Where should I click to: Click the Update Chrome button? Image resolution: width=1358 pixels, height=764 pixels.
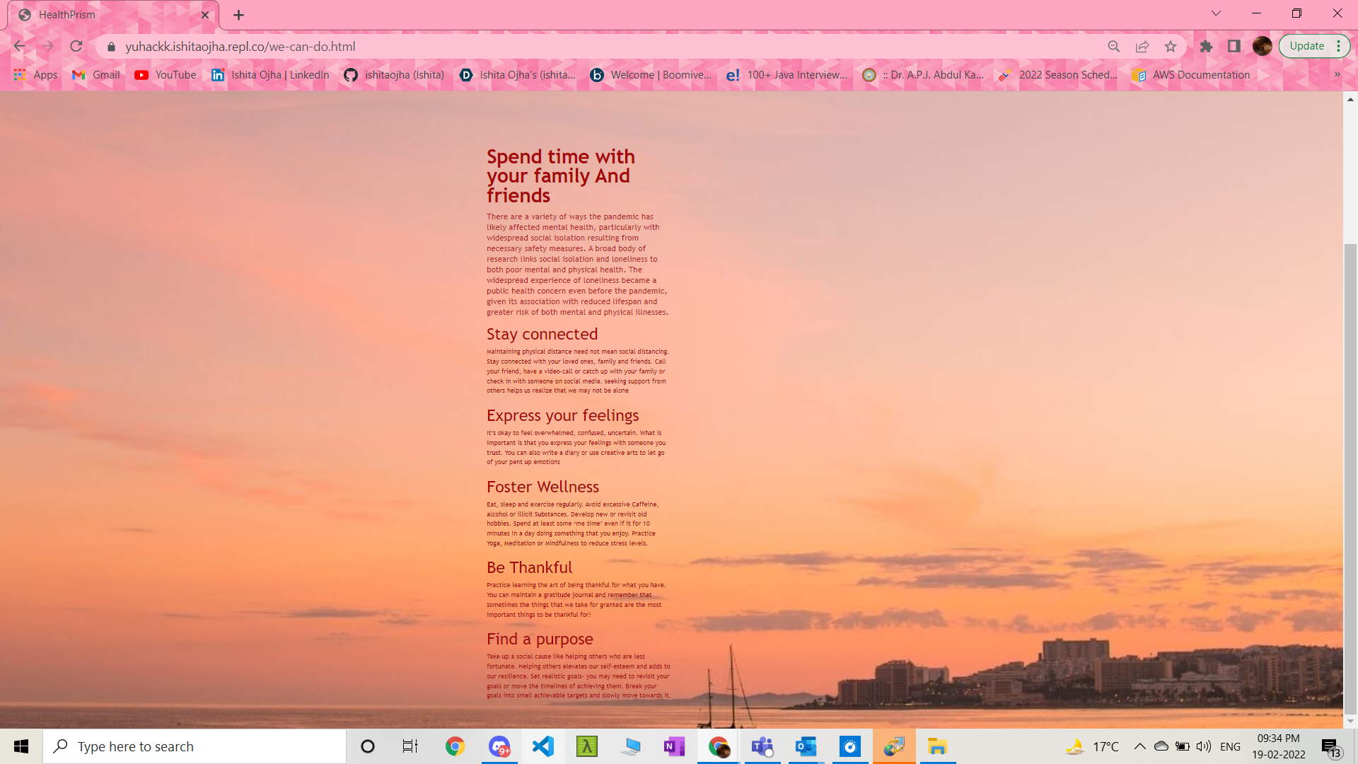point(1306,47)
